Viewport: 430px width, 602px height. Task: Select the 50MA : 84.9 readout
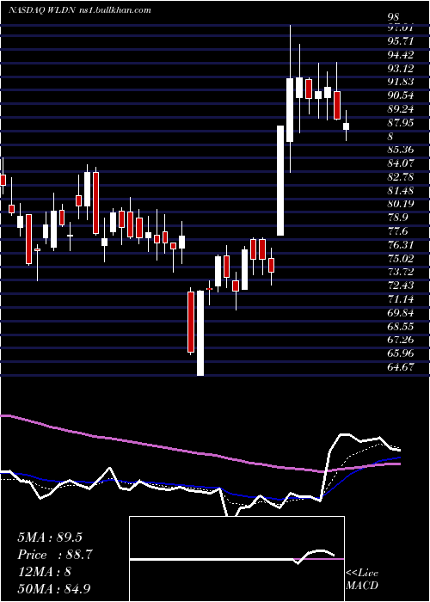[x=55, y=588]
